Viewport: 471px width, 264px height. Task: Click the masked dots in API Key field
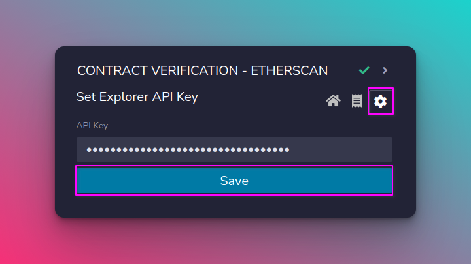[x=188, y=150]
